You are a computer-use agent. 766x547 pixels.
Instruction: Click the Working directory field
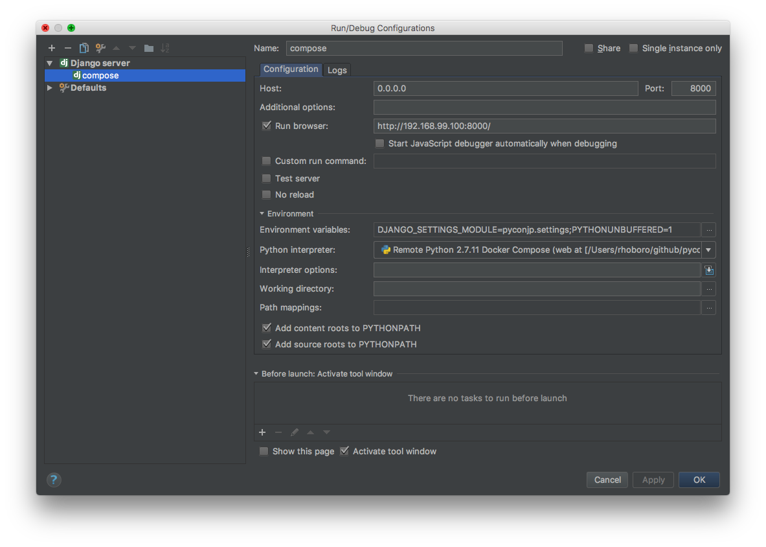[x=537, y=289]
